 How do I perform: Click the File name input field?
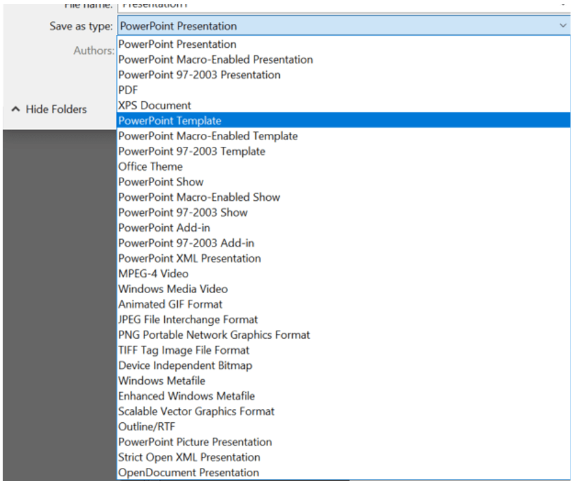click(342, 5)
